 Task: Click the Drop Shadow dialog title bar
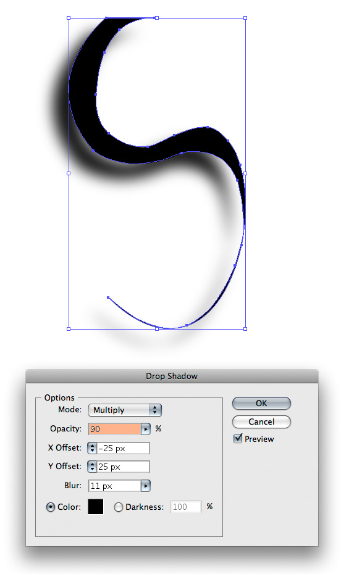click(x=172, y=376)
